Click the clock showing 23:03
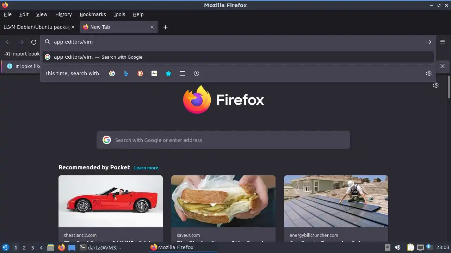The image size is (451, 253). coord(443,247)
